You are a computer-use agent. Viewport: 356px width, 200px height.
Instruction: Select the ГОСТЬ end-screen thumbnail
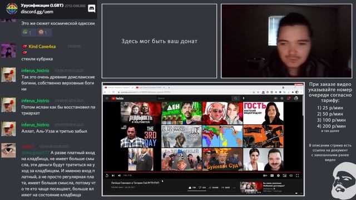click(263, 113)
